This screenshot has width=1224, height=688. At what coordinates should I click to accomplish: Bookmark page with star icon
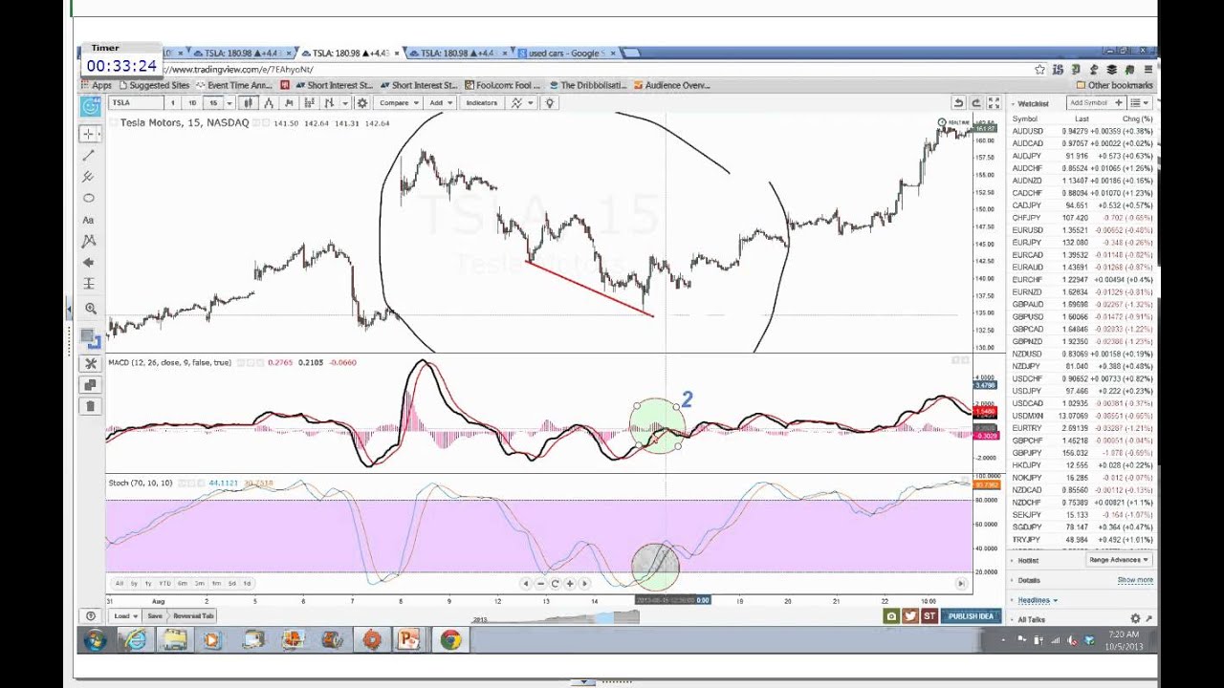point(1039,70)
